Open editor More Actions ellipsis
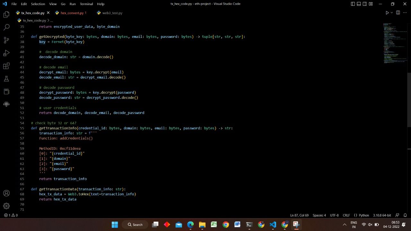The height and width of the screenshot is (231, 411). [405, 13]
